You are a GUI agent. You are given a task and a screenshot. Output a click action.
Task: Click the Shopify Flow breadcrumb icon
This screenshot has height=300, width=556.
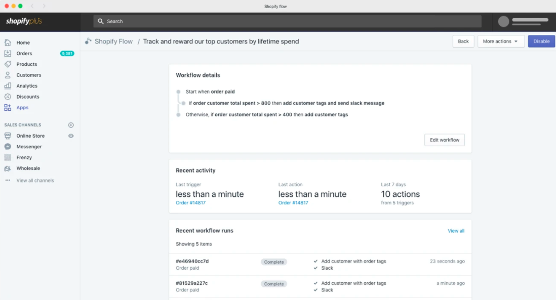pyautogui.click(x=88, y=41)
